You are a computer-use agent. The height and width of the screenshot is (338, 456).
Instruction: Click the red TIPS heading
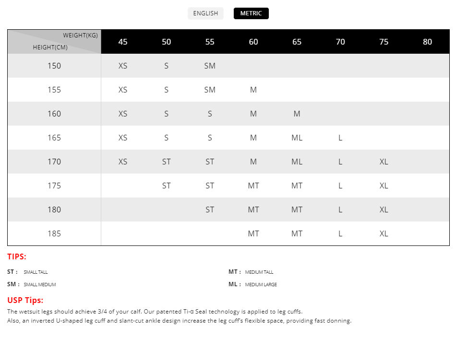coord(17,256)
